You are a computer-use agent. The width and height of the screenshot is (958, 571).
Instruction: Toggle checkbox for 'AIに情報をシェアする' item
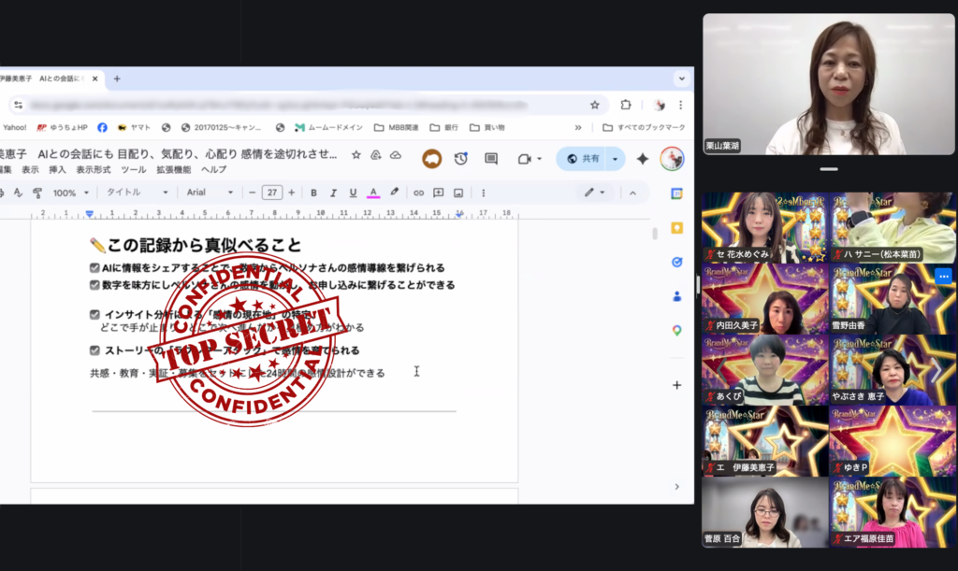[x=94, y=268]
